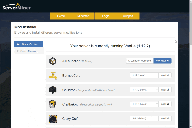Viewport: 192px width, 128px height.
Task: Open the ATLauncher Website link
Action: click(140, 61)
